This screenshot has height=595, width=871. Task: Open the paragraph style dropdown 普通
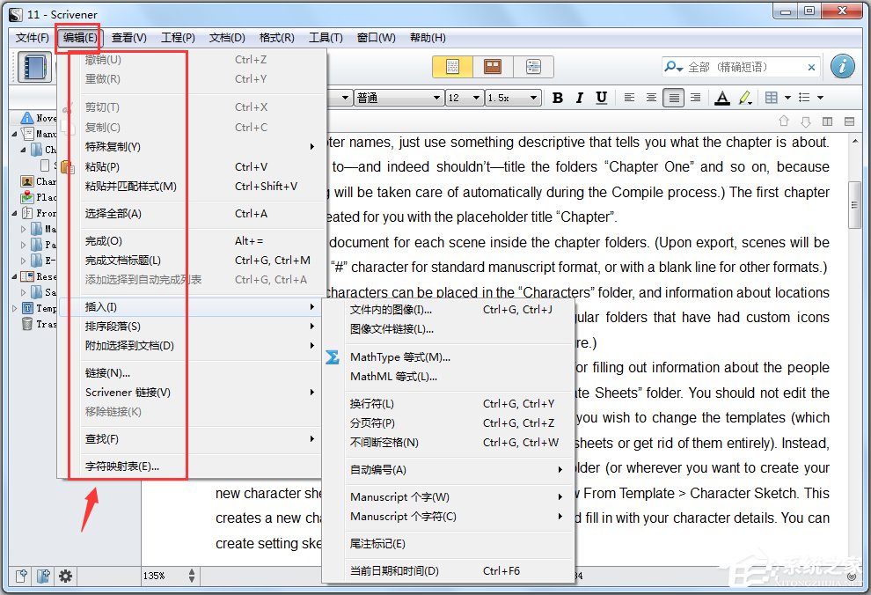click(x=399, y=98)
